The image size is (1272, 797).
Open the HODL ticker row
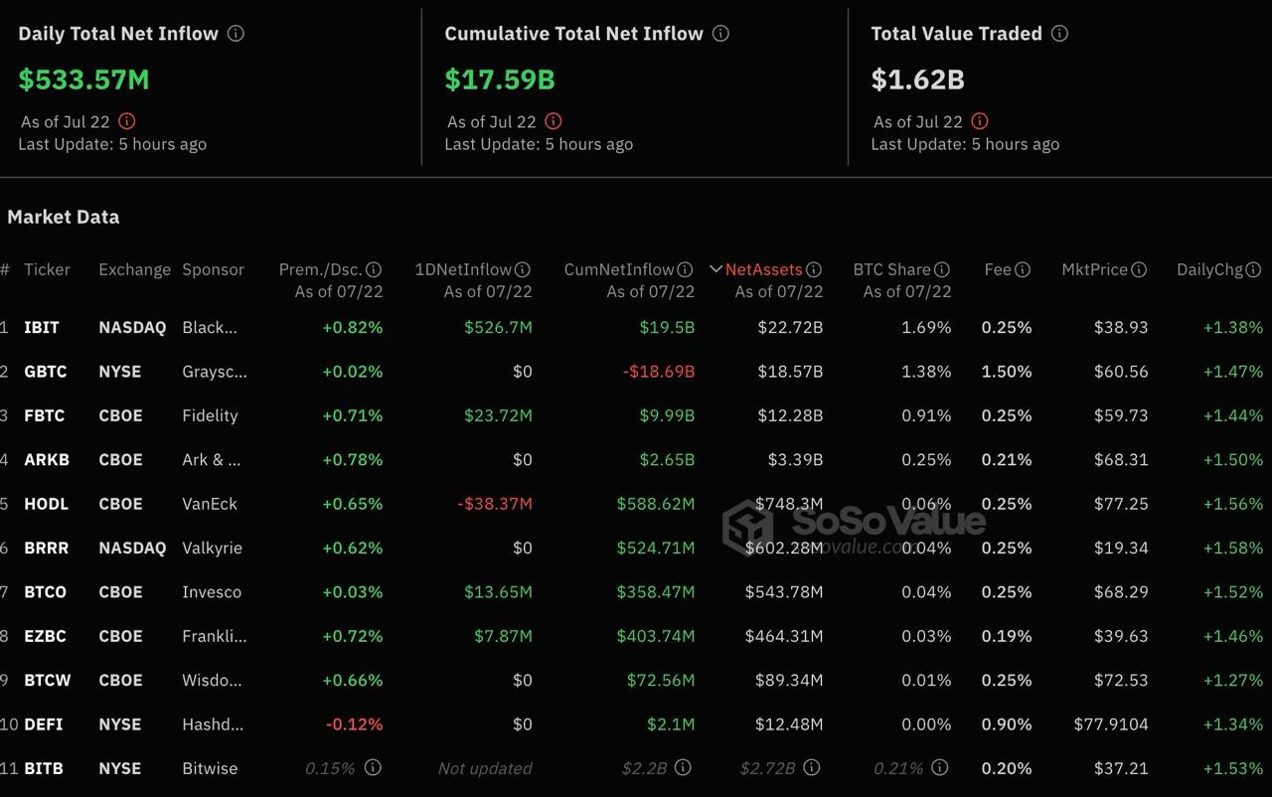(x=47, y=504)
